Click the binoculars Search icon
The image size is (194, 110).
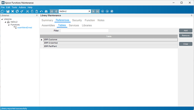pos(46,11)
